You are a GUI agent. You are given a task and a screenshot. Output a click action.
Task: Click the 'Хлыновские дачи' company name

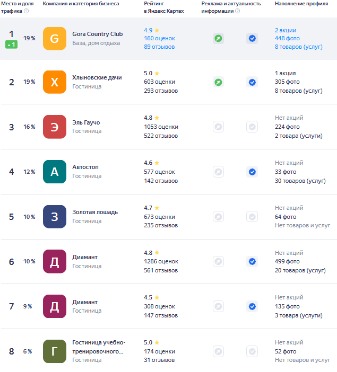pos(97,77)
